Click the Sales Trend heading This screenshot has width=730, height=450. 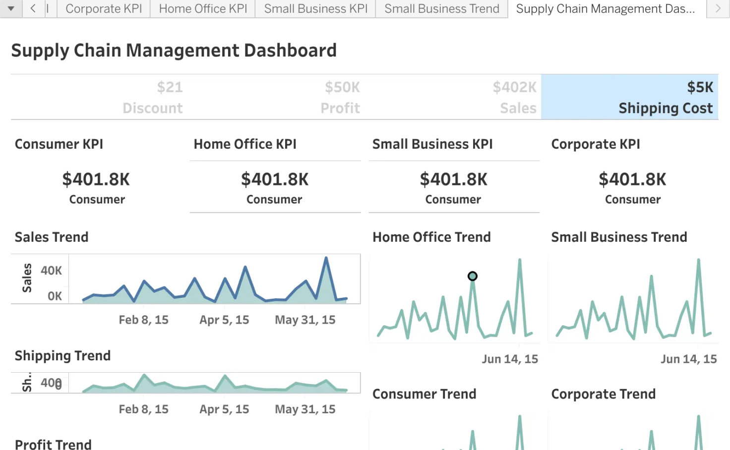tap(52, 237)
